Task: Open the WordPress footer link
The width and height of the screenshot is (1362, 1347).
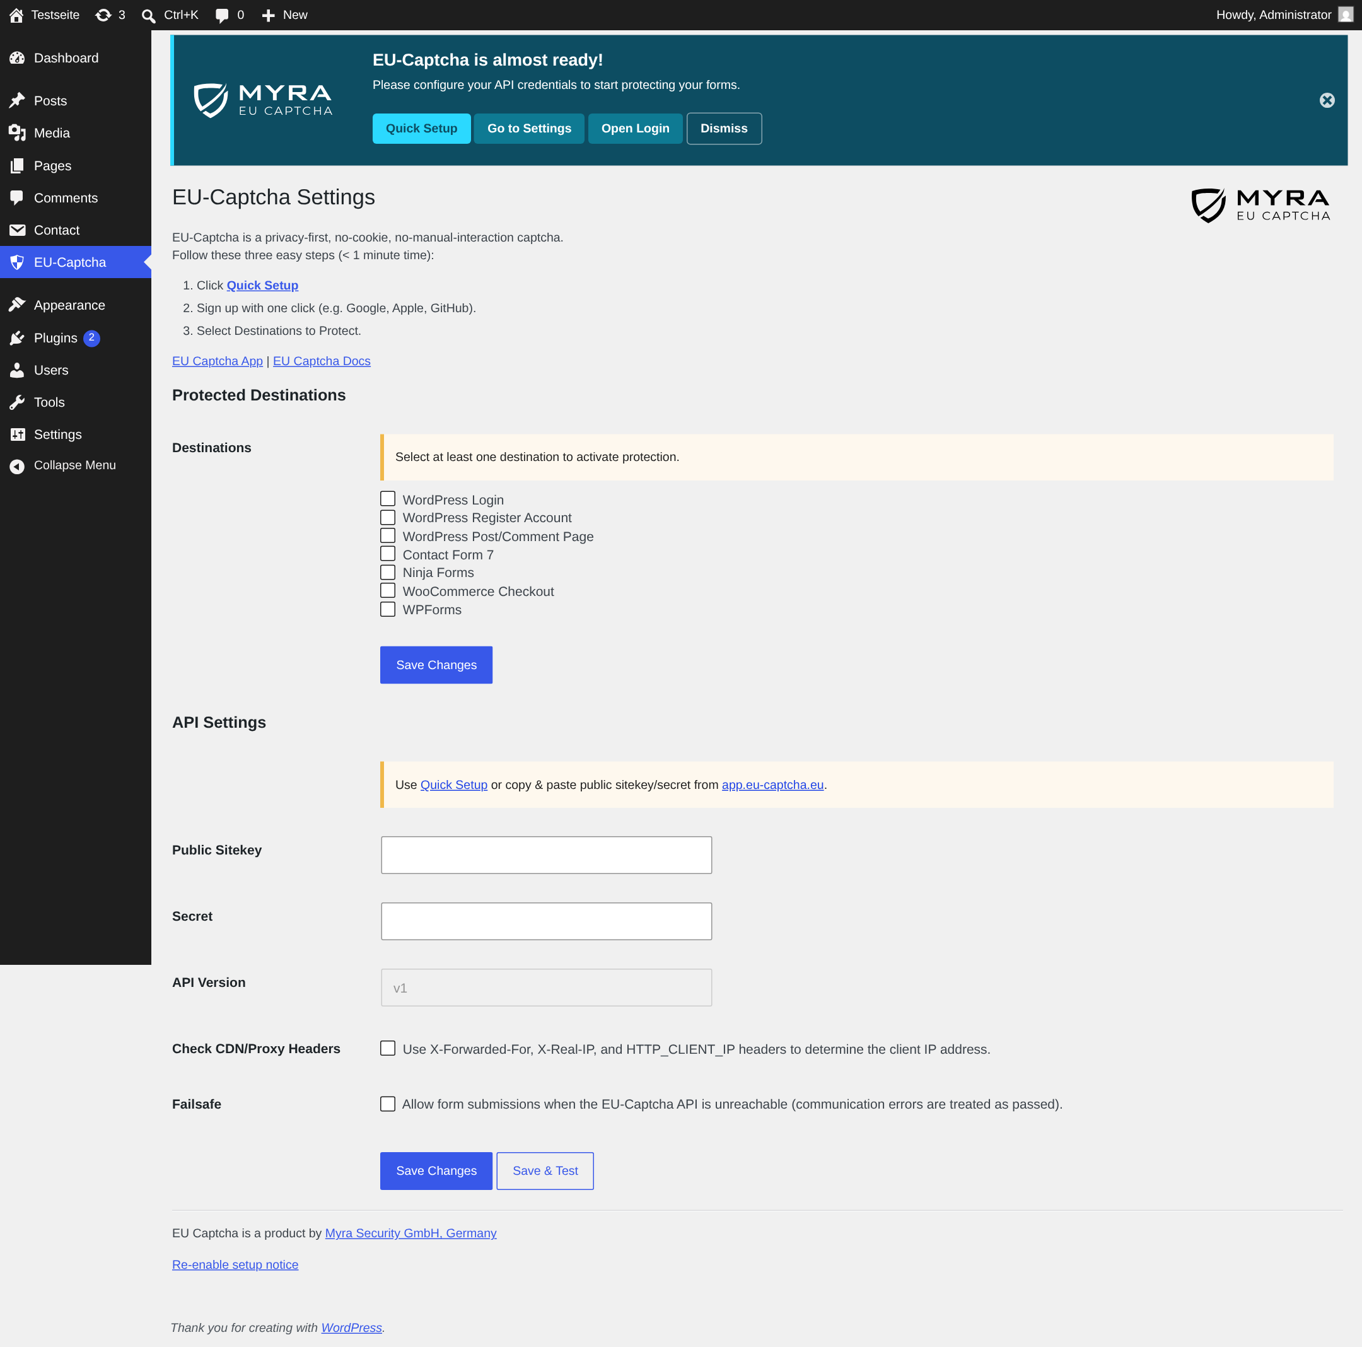Action: pyautogui.click(x=352, y=1327)
